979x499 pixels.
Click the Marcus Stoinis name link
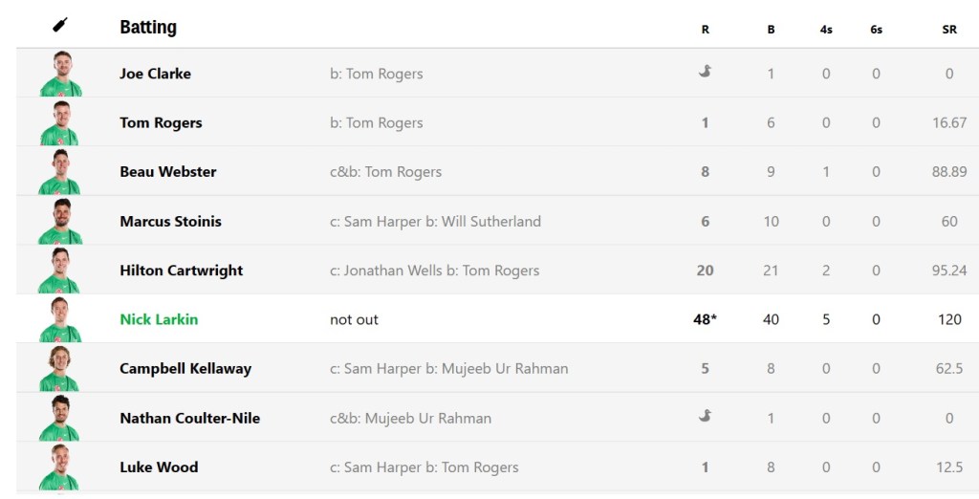[170, 222]
